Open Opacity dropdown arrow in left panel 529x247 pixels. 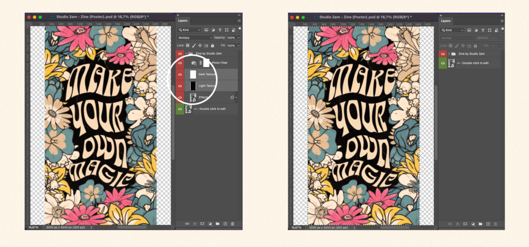pos(239,38)
